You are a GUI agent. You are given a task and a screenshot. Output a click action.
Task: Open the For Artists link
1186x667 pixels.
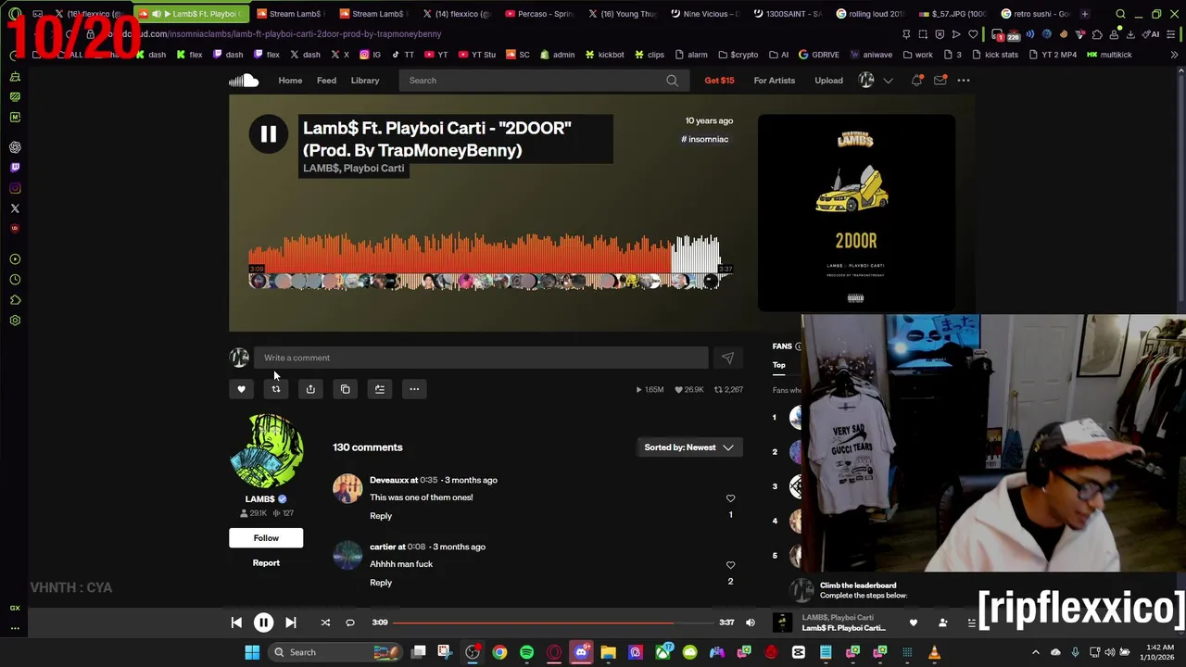774,81
